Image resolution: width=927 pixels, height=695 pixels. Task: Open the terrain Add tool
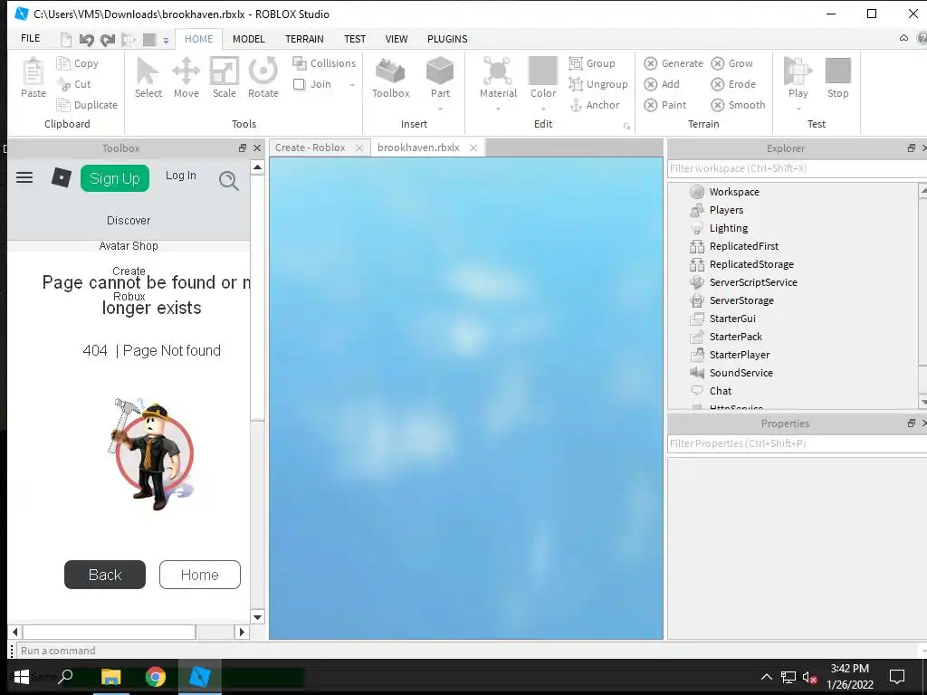pyautogui.click(x=662, y=84)
